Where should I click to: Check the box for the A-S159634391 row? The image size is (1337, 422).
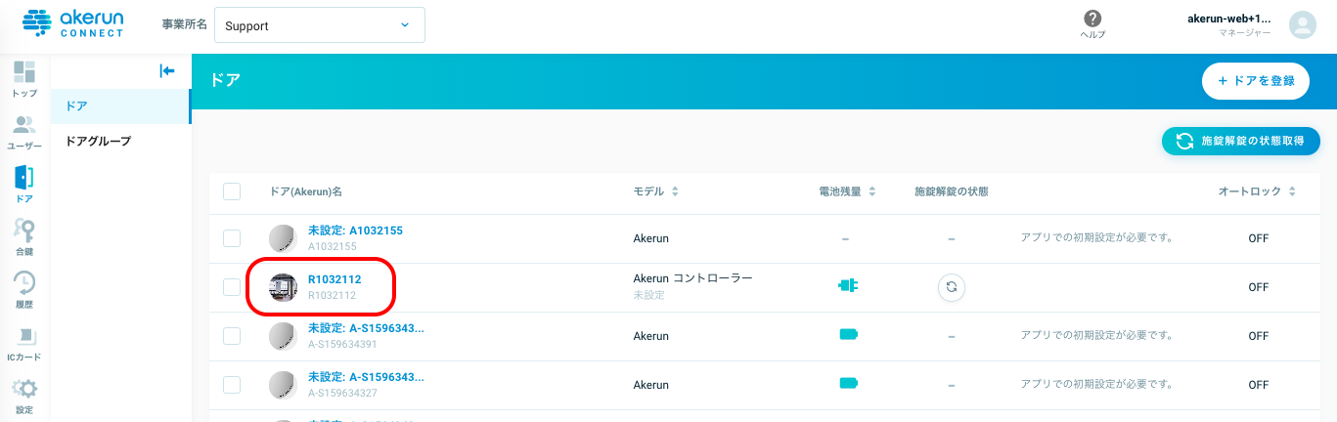click(232, 336)
